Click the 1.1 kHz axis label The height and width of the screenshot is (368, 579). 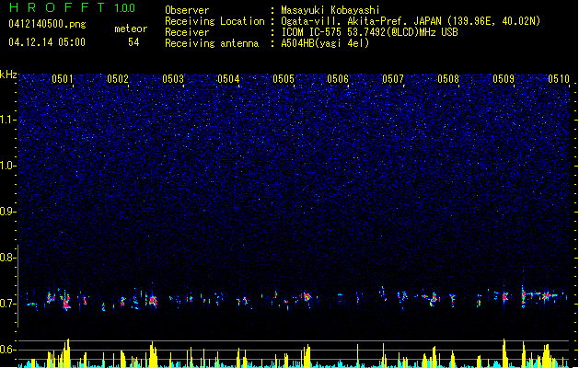click(7, 120)
